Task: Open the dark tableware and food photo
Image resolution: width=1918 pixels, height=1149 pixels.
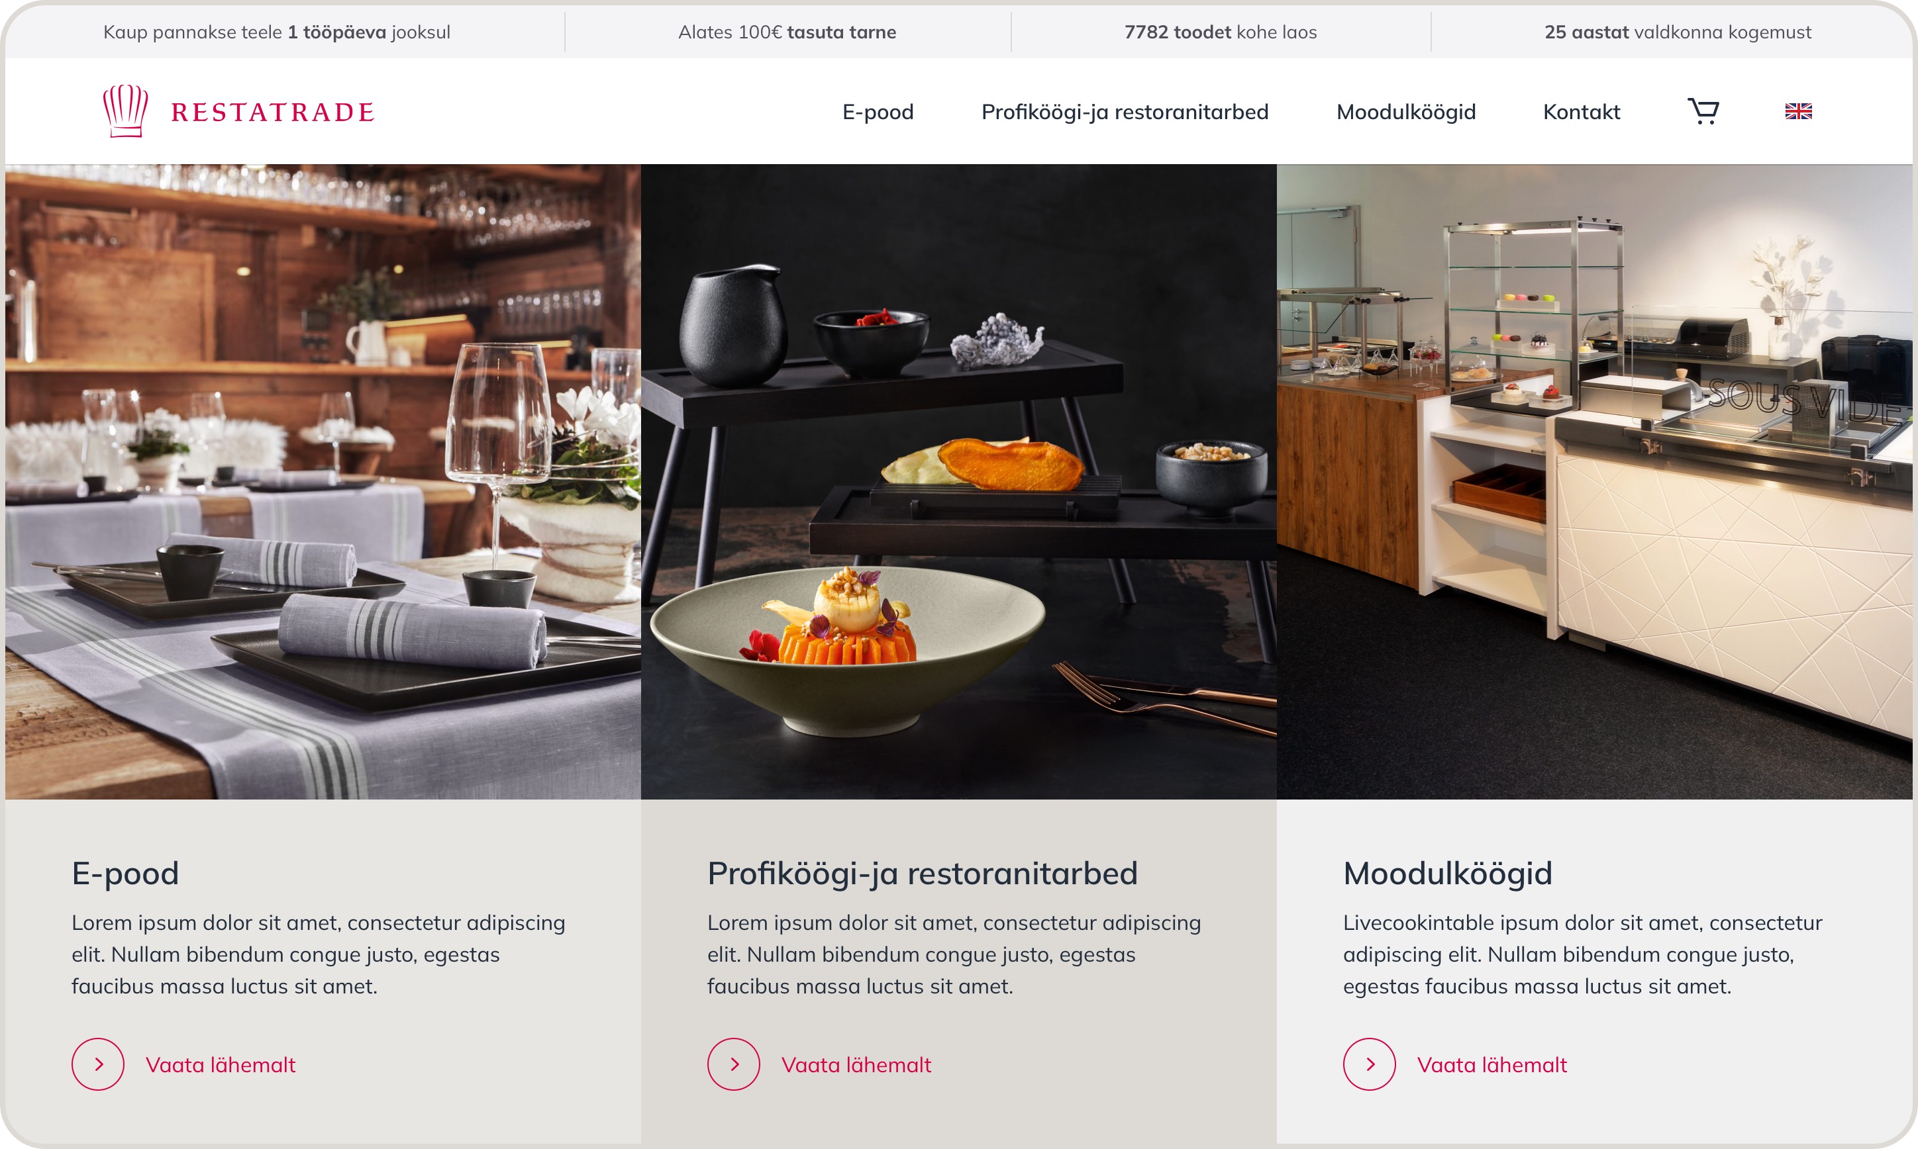Action: tap(959, 482)
